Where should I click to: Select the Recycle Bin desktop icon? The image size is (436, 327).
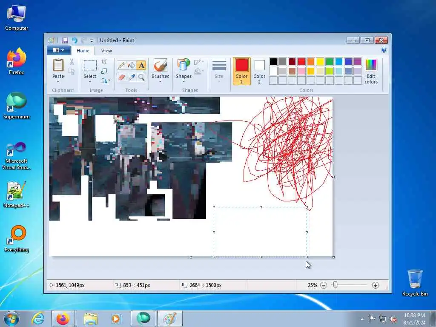pyautogui.click(x=415, y=283)
